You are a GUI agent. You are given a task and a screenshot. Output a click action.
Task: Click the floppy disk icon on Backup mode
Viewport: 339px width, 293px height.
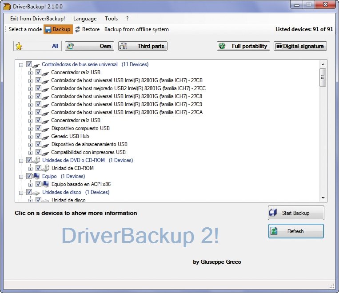[x=48, y=29]
